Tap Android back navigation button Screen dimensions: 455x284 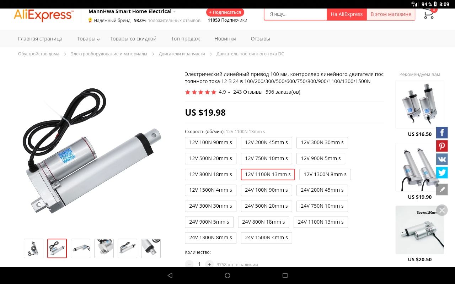point(170,275)
